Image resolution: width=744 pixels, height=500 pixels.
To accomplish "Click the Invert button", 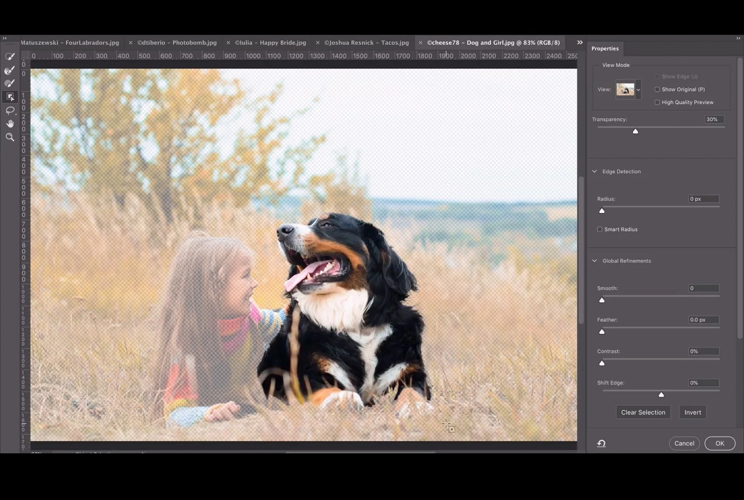I will click(693, 412).
